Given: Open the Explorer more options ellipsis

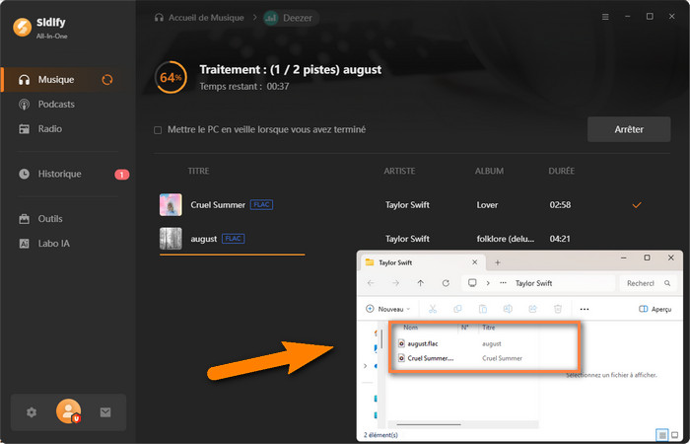Looking at the screenshot, I should (585, 309).
